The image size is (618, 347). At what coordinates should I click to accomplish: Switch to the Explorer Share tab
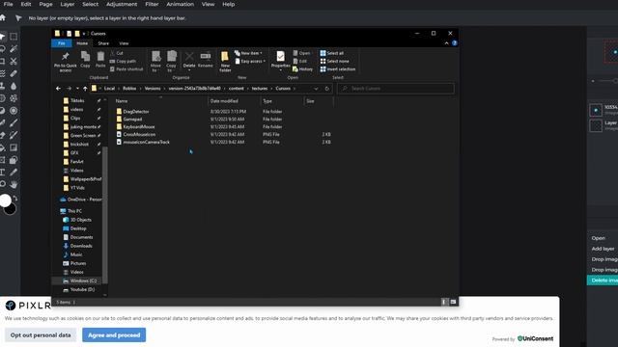coord(103,43)
